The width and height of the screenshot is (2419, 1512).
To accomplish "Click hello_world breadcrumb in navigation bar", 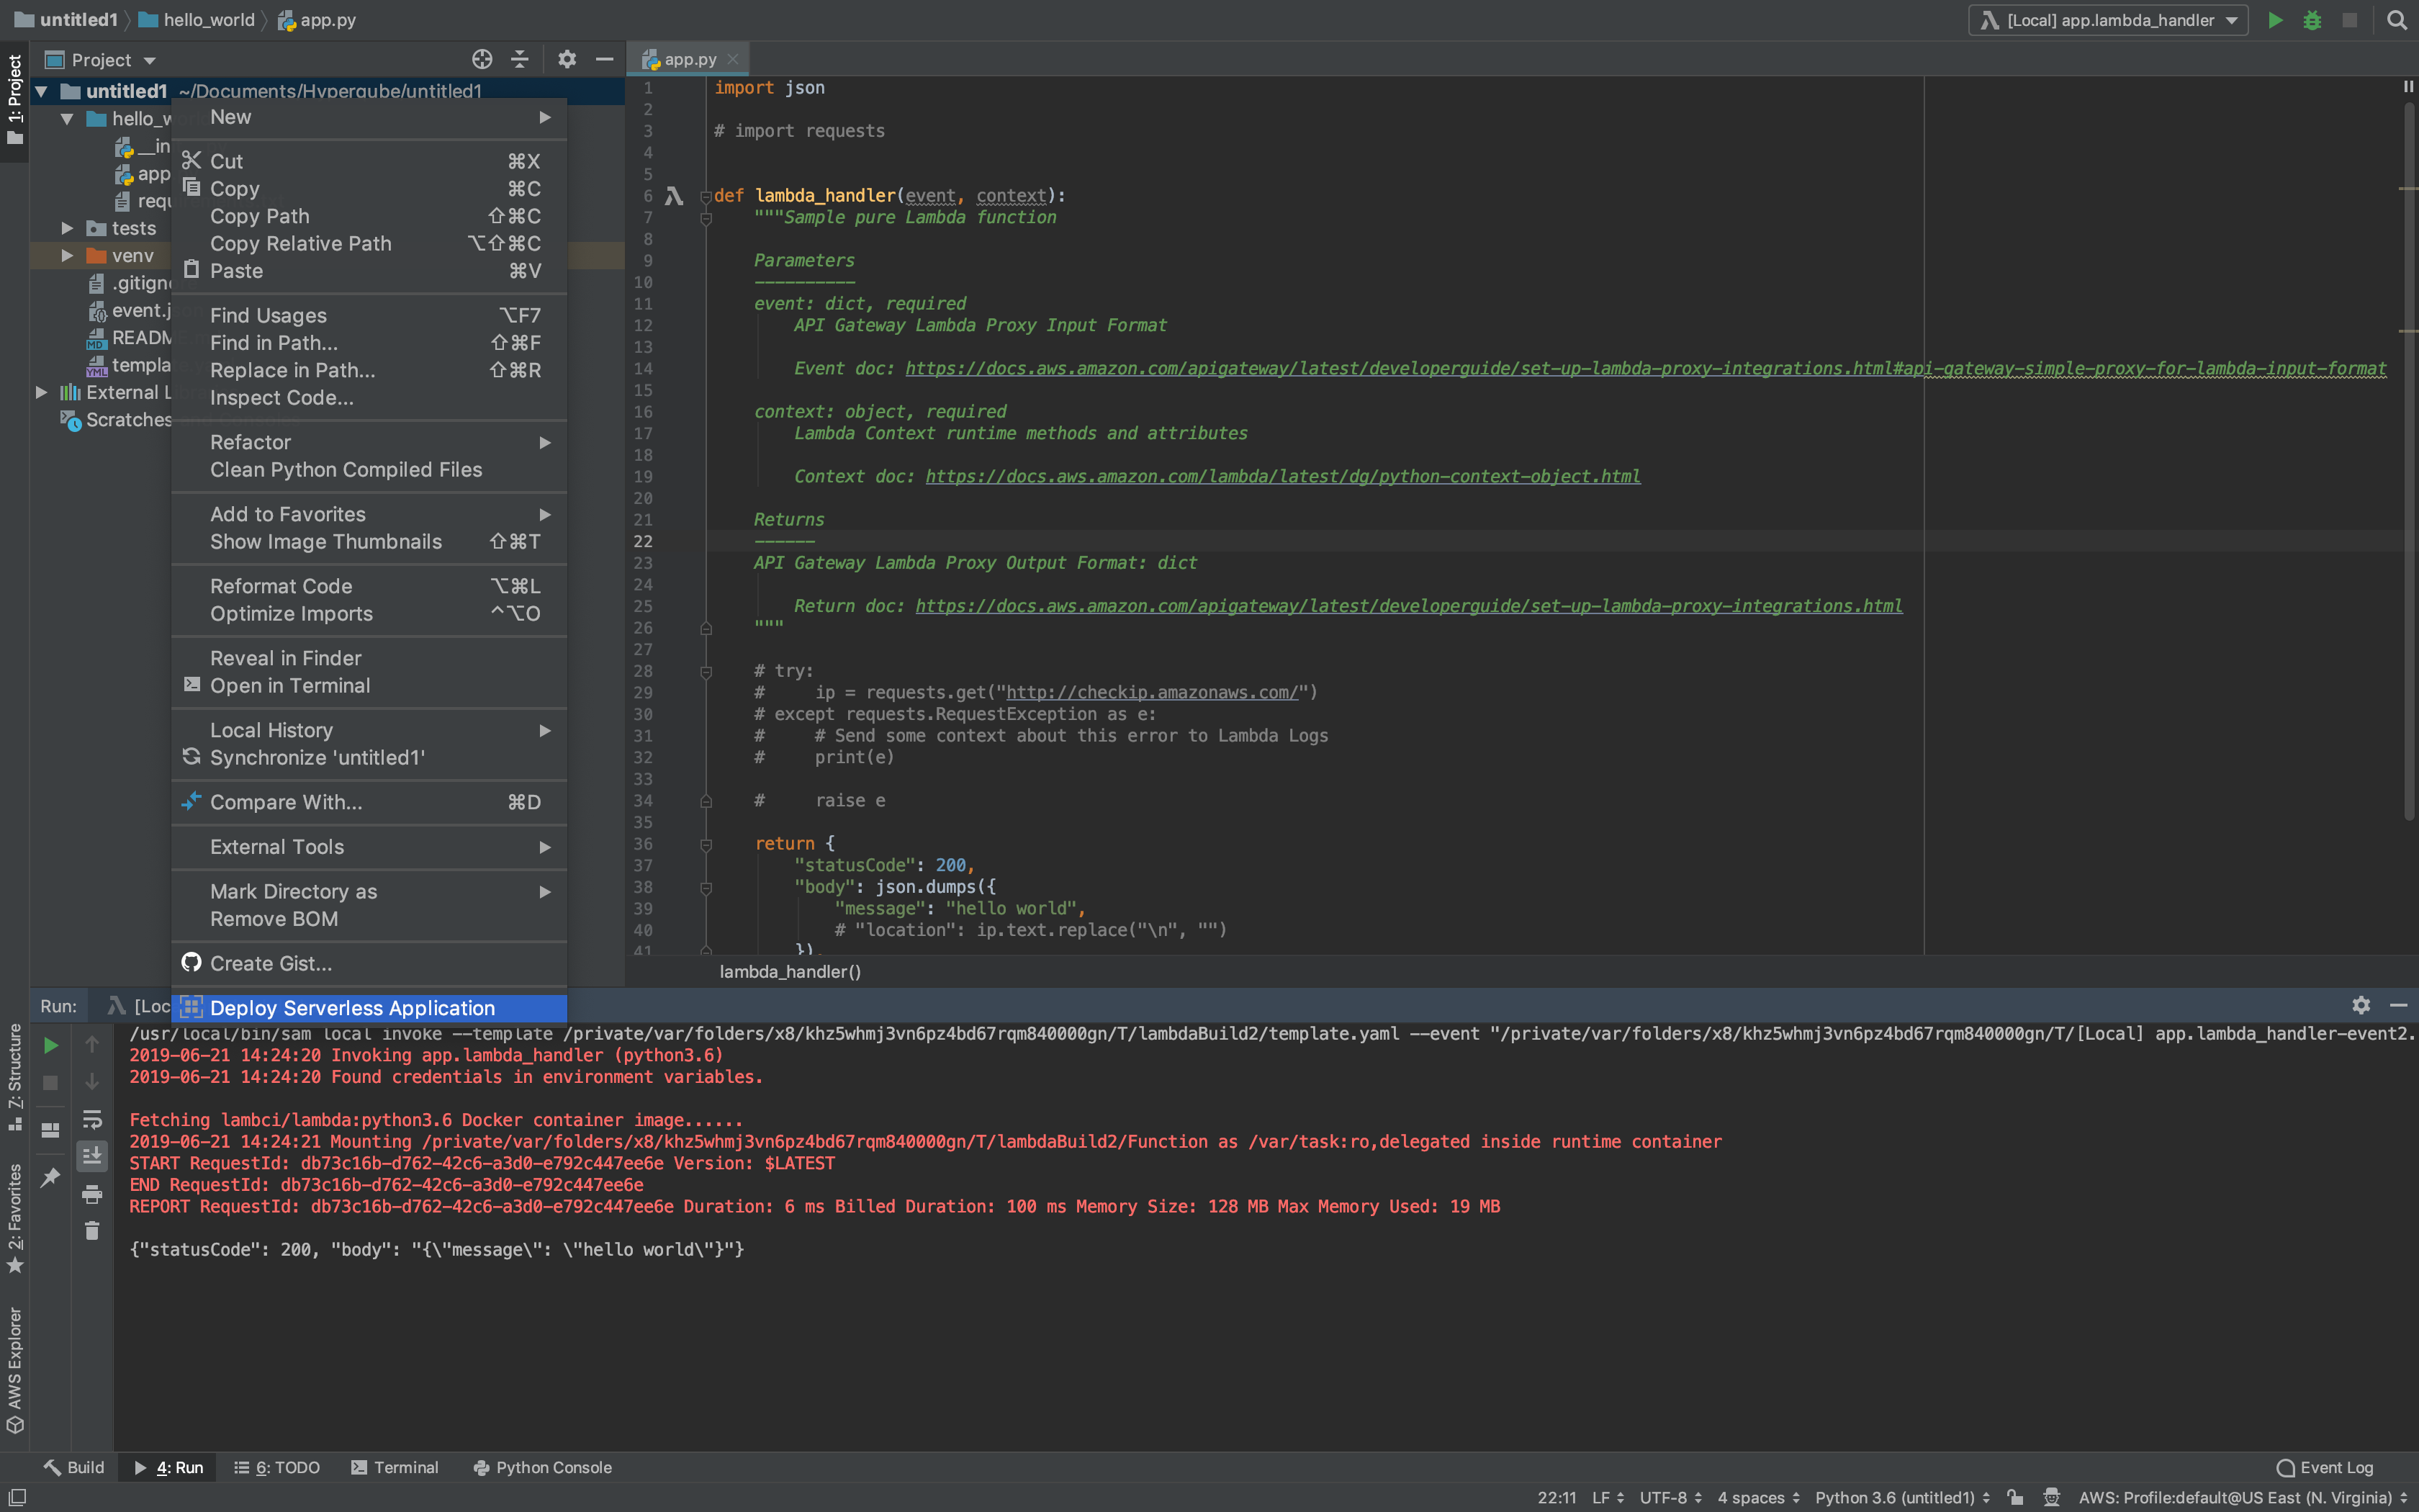I will point(198,20).
